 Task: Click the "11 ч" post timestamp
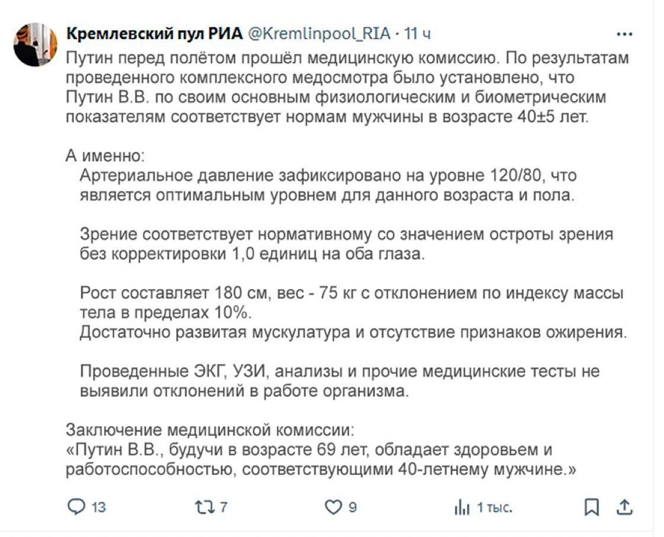(417, 34)
